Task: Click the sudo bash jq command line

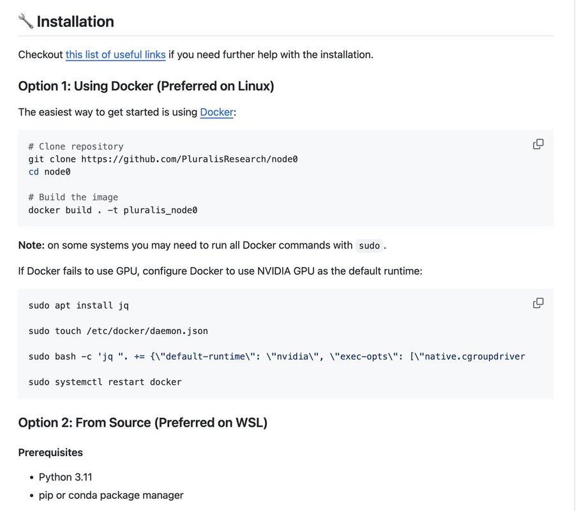Action: click(x=276, y=356)
